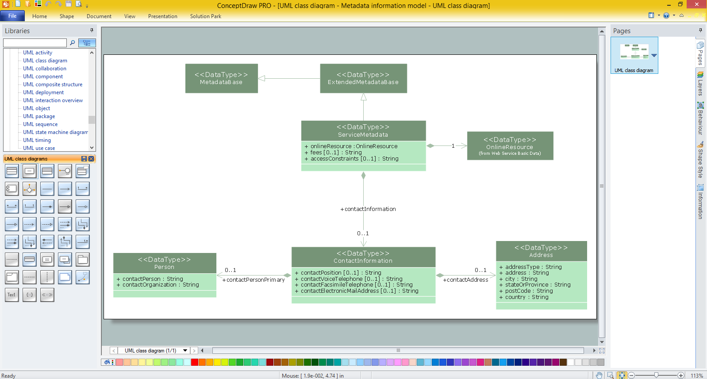
Task: Select the Text shape in library
Action: [x=12, y=295]
